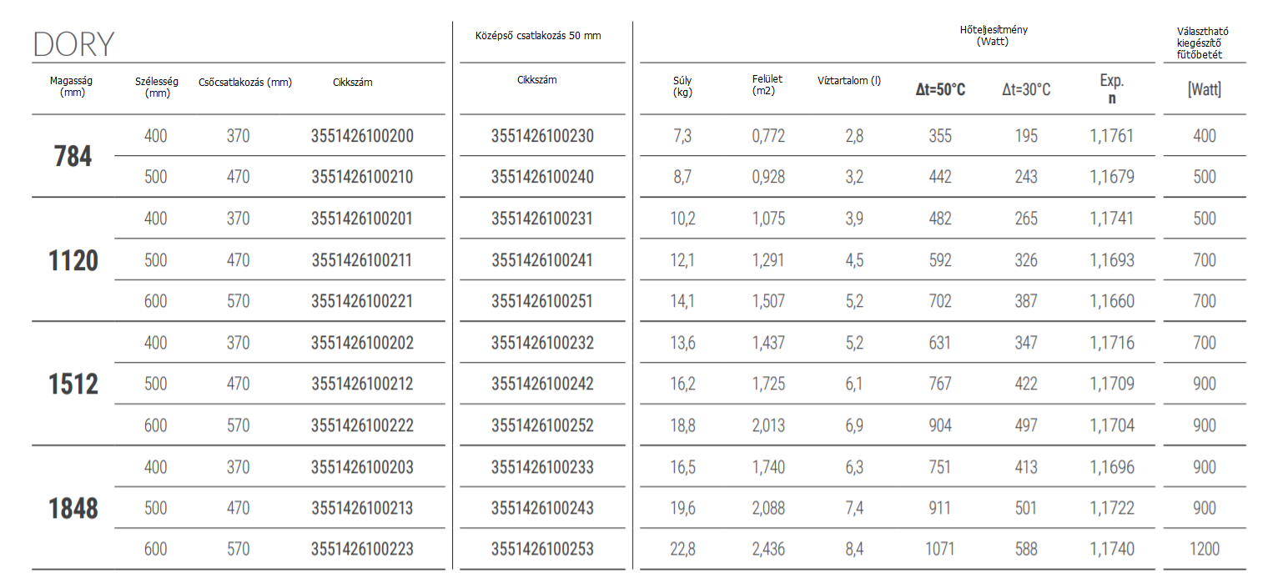The width and height of the screenshot is (1273, 573).
Task: Select article number 3551426100231
Action: click(542, 219)
